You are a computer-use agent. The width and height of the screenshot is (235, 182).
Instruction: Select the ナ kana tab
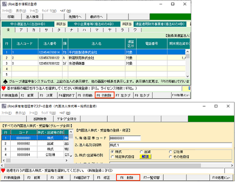[x=71, y=30]
